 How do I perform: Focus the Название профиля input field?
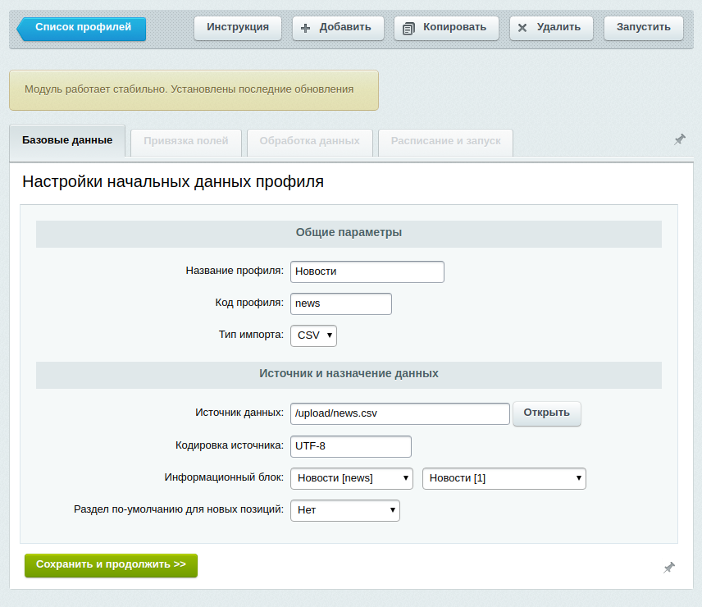[x=367, y=272]
